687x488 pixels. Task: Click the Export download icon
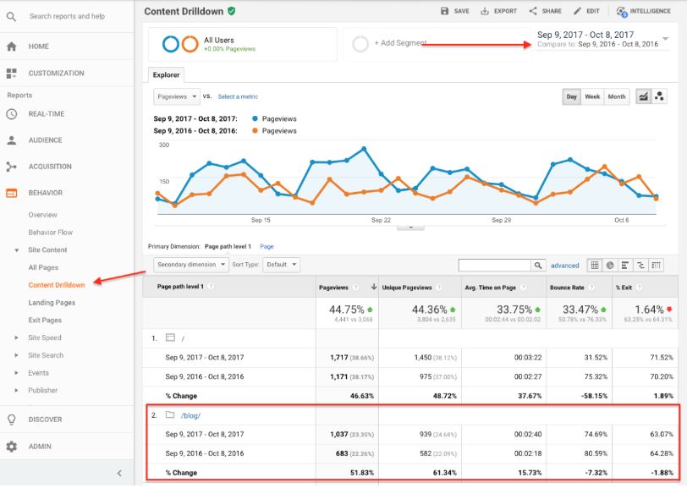[485, 11]
